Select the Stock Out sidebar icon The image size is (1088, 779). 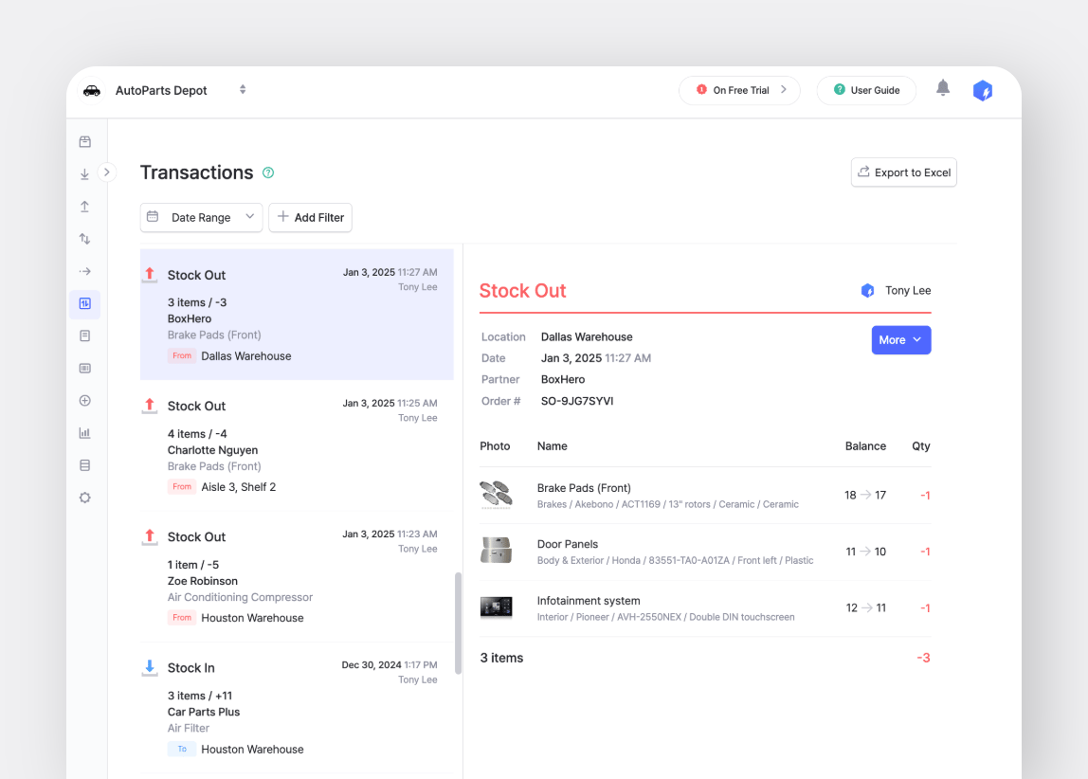84,206
